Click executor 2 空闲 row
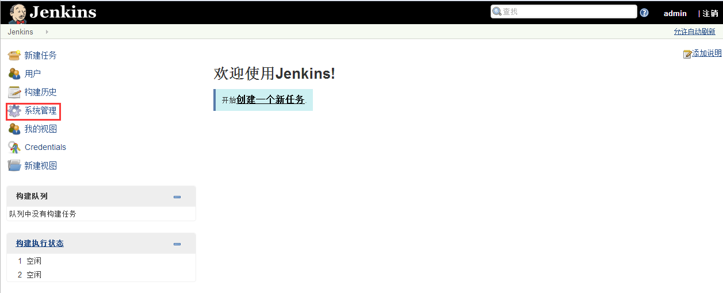723x293 pixels. [101, 275]
